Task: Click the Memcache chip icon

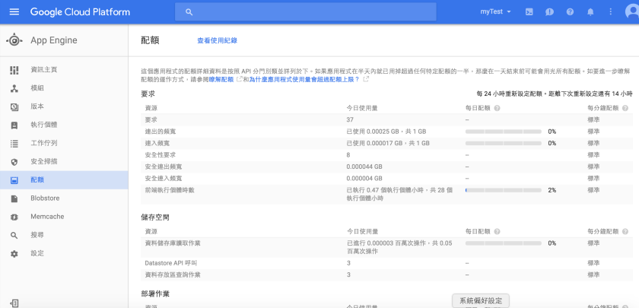Action: 14,217
